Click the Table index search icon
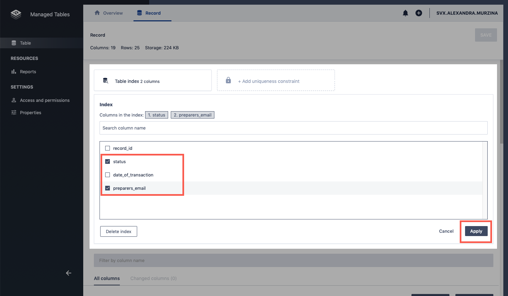Viewport: 508px width, 296px height. (106, 81)
